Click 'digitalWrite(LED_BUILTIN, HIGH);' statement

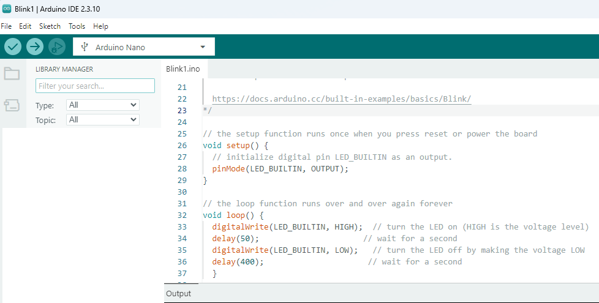[287, 226]
